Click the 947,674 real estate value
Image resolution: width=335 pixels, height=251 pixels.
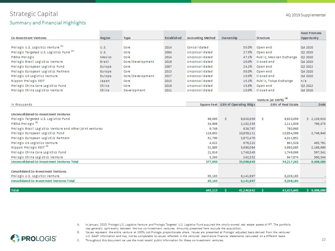click(292, 157)
